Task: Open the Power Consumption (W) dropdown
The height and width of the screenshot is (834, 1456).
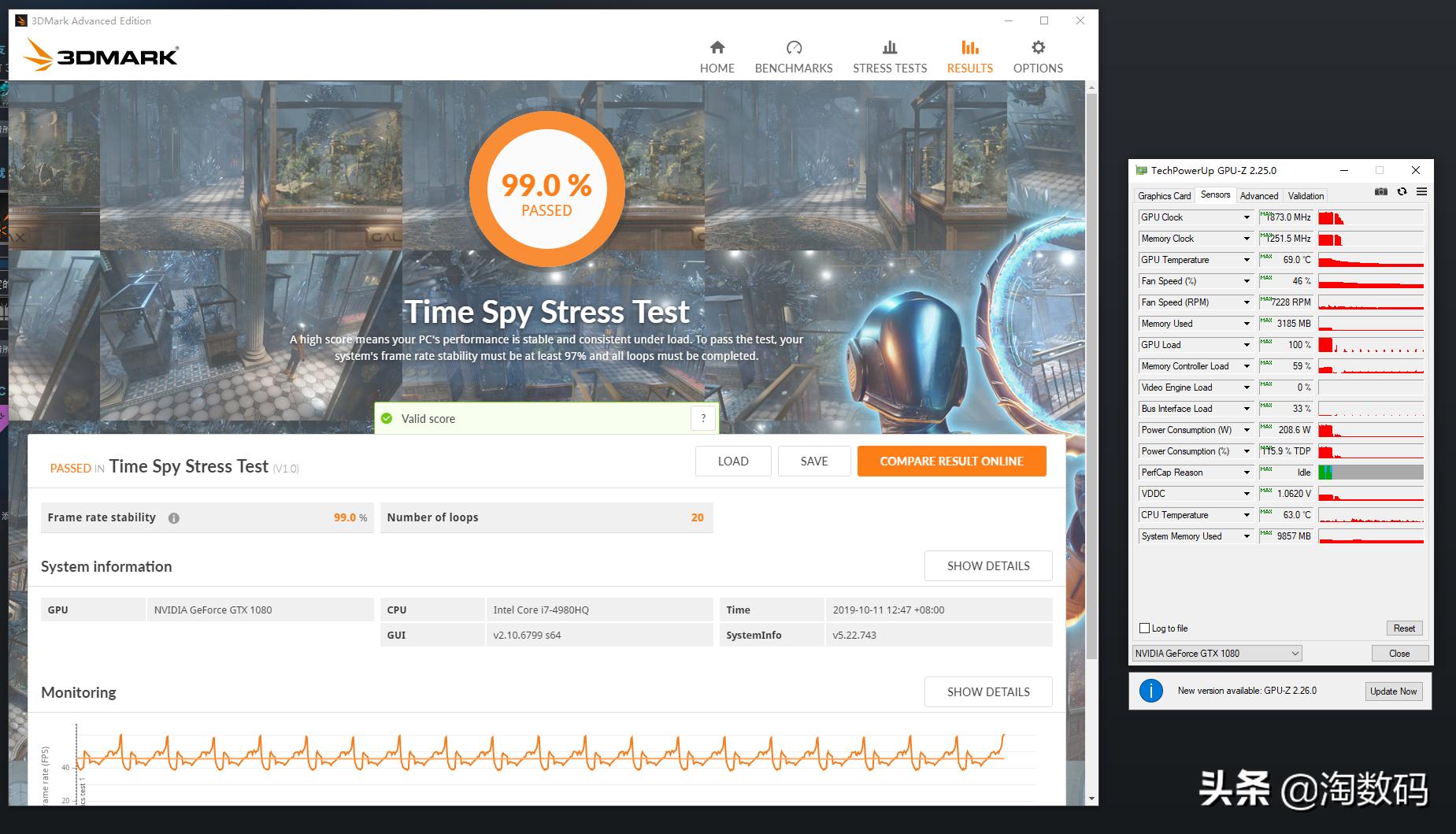Action: (x=1247, y=430)
